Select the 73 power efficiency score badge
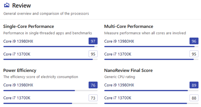Screen dimensions: 201x107 93,98
